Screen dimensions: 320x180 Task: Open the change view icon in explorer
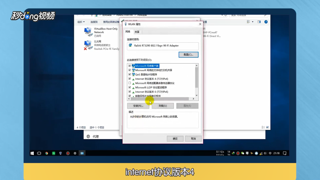[248, 22]
